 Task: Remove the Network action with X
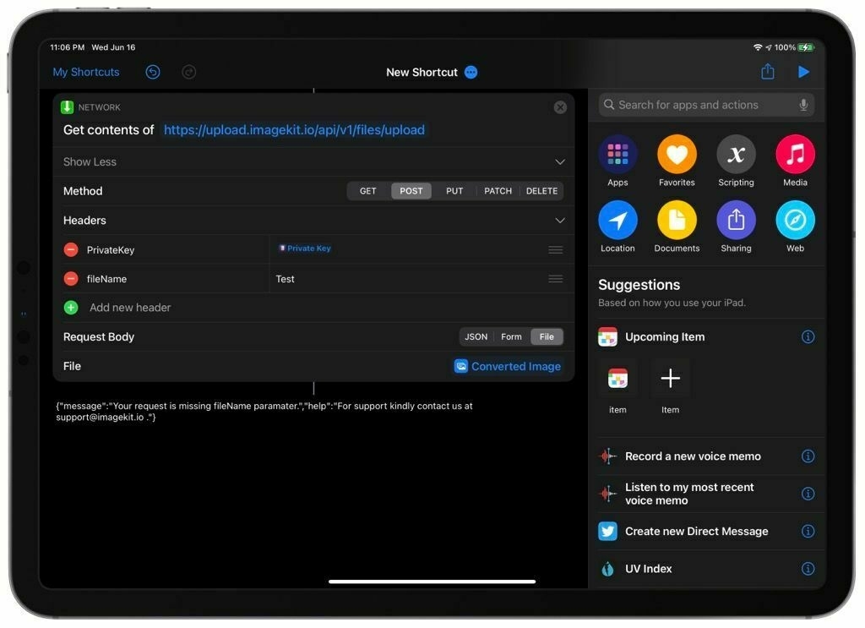tap(560, 107)
